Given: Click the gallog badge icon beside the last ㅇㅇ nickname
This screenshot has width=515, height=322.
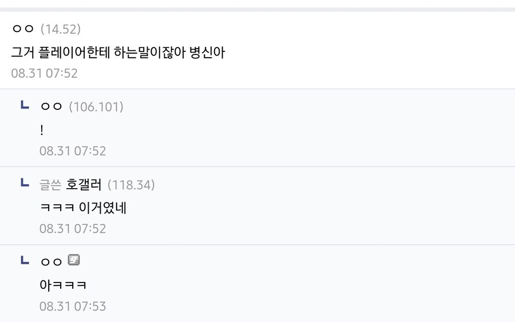Looking at the screenshot, I should pos(74,260).
